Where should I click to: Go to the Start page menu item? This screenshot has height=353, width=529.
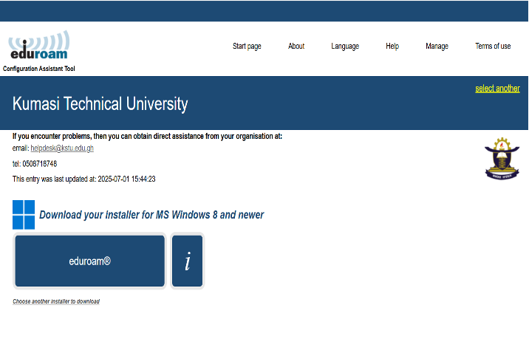point(247,47)
